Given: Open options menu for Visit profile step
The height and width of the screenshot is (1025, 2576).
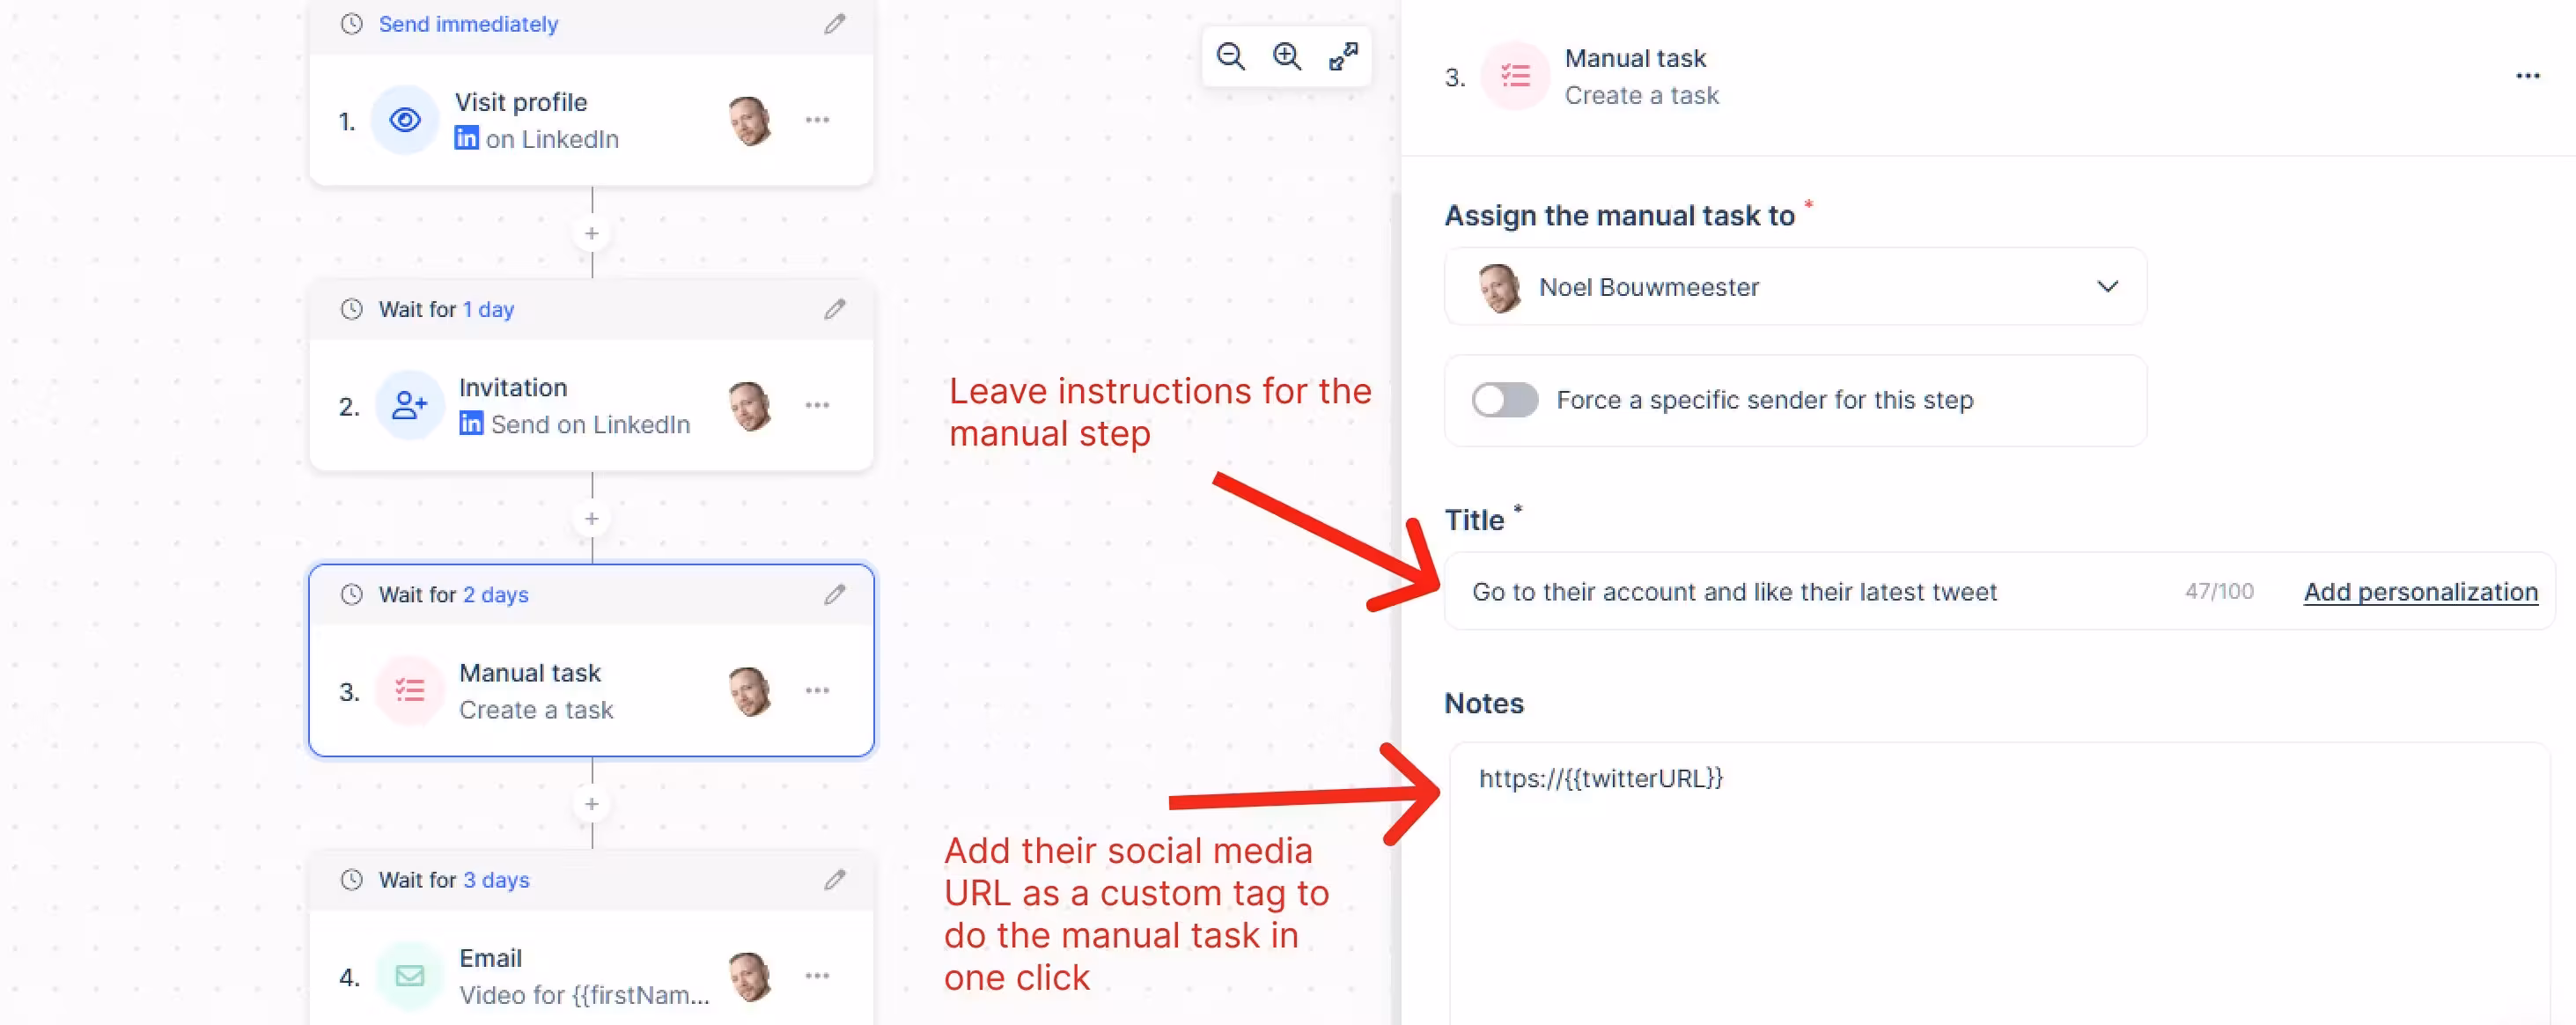Looking at the screenshot, I should (817, 120).
